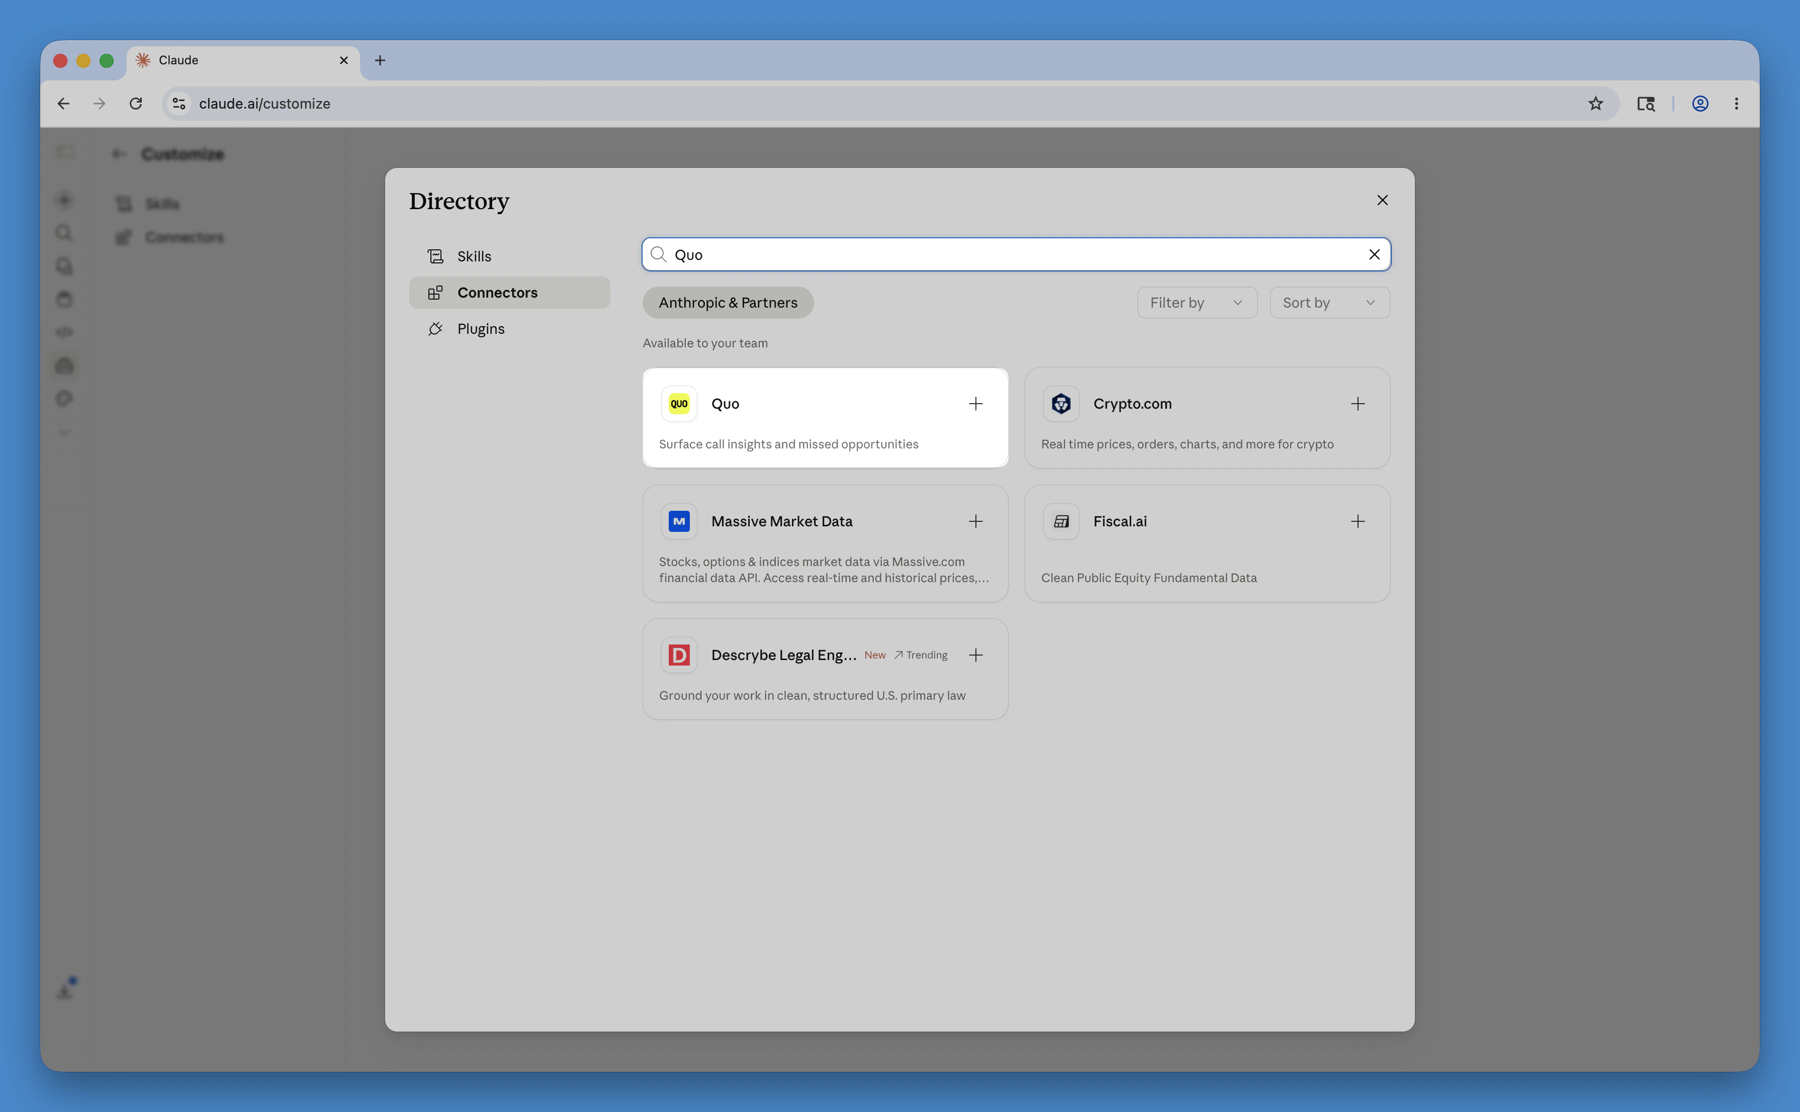Open the Descrybe Legal Engine card
The width and height of the screenshot is (1800, 1112).
point(825,669)
